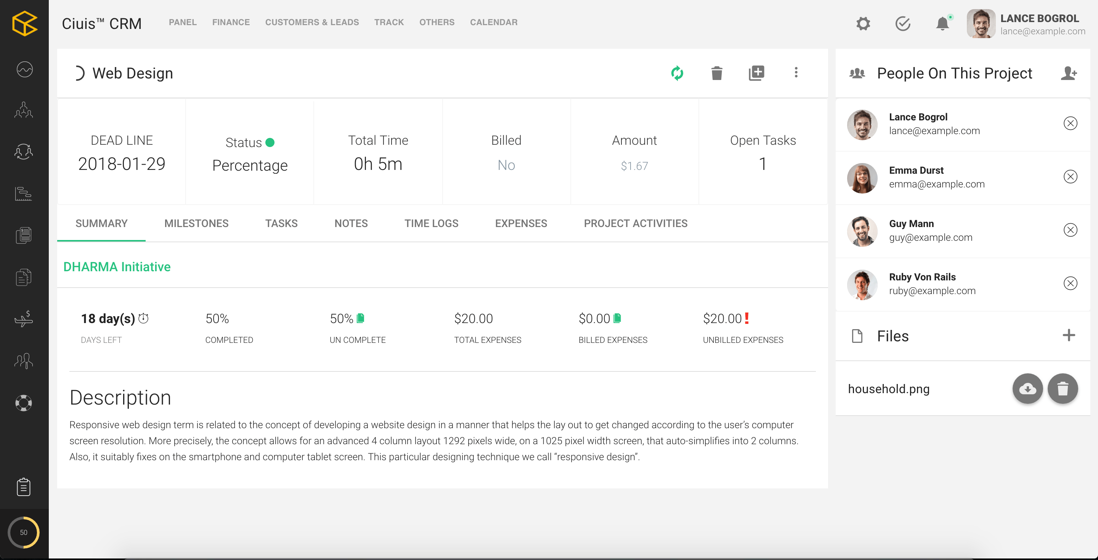Remove Ruby Von Rails from the project
Image resolution: width=1098 pixels, height=560 pixels.
click(x=1070, y=283)
